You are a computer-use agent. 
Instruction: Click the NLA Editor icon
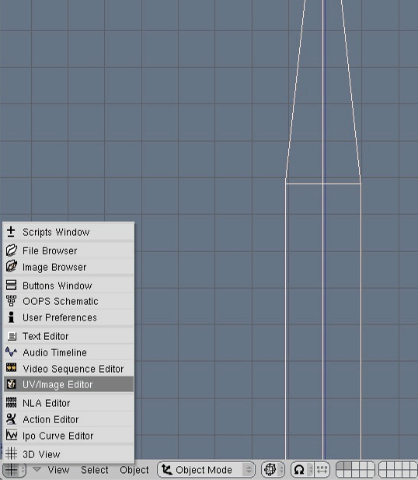click(12, 402)
